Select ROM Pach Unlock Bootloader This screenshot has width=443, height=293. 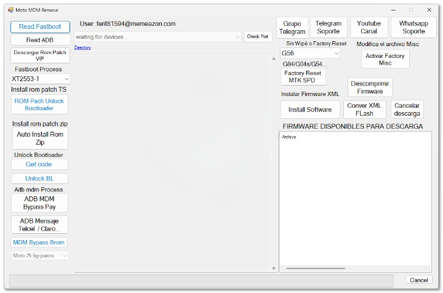[40, 105]
